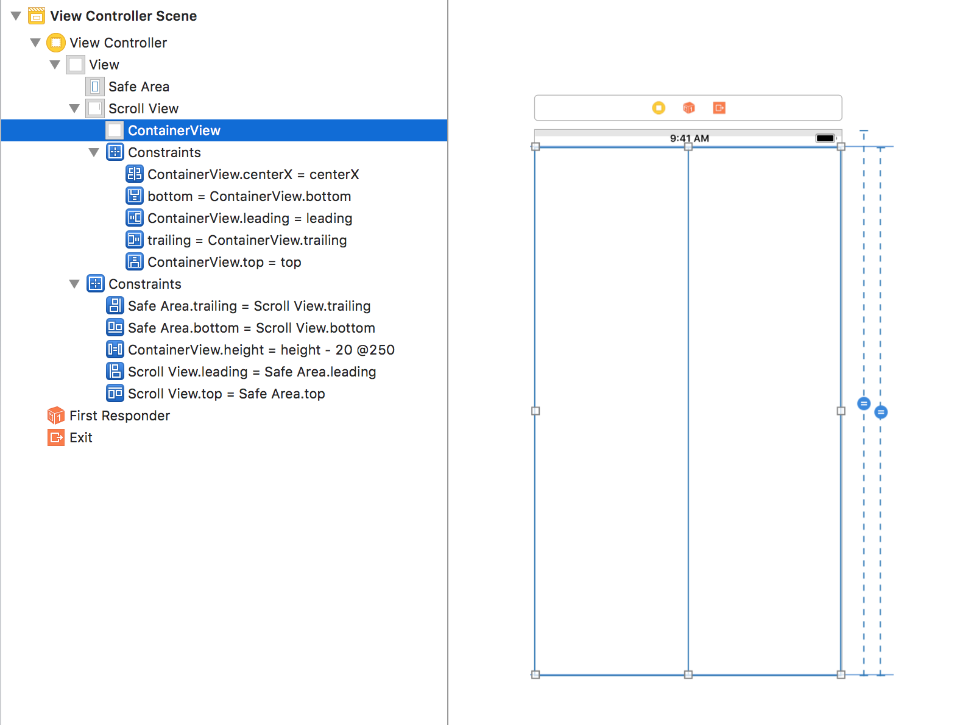Select the ContainerView row label

(174, 130)
